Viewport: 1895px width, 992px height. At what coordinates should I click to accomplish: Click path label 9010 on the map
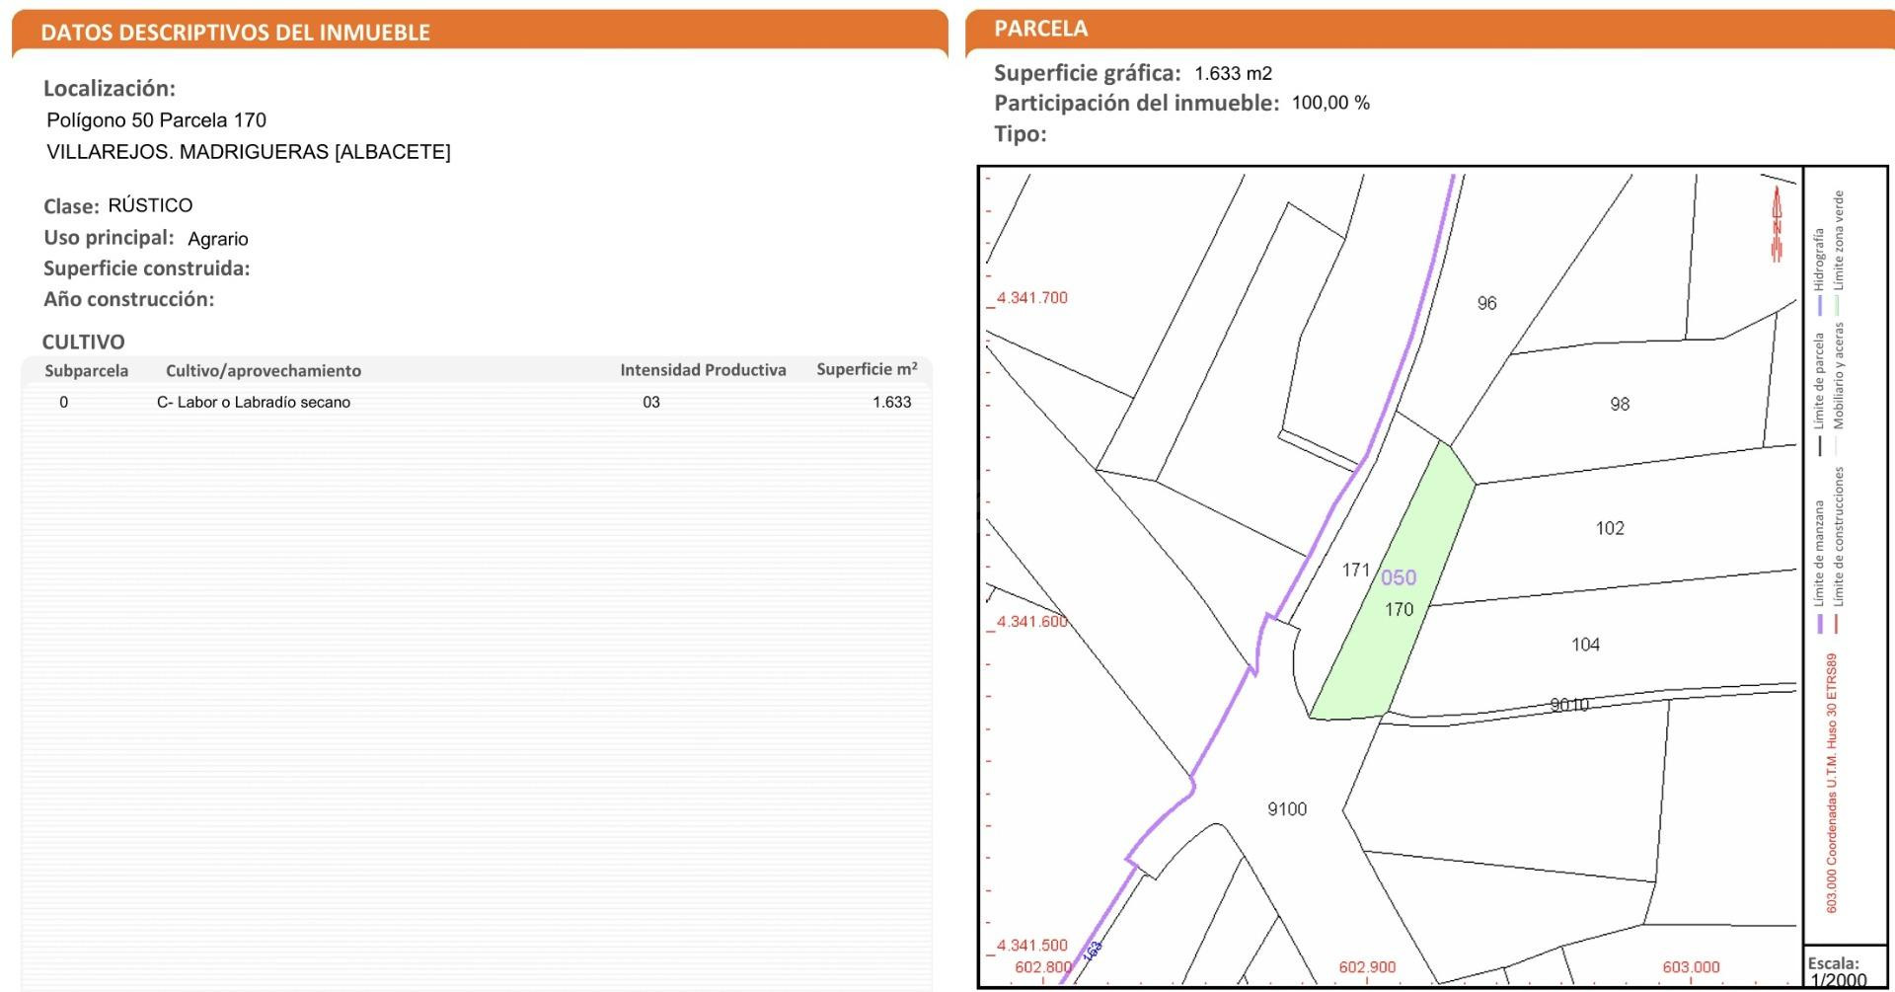tap(1569, 704)
